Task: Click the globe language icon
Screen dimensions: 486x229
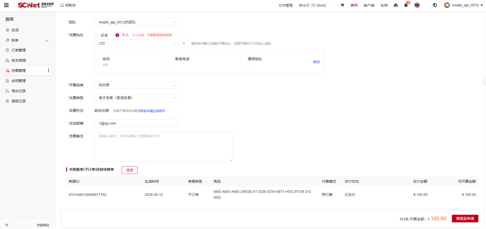Action: coord(435,5)
